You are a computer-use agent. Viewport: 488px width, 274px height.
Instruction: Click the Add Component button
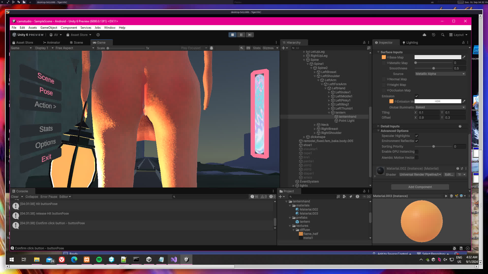[420, 187]
